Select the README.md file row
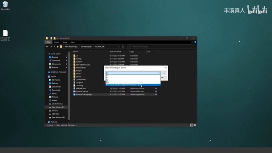The image size is (272, 153). [115, 88]
